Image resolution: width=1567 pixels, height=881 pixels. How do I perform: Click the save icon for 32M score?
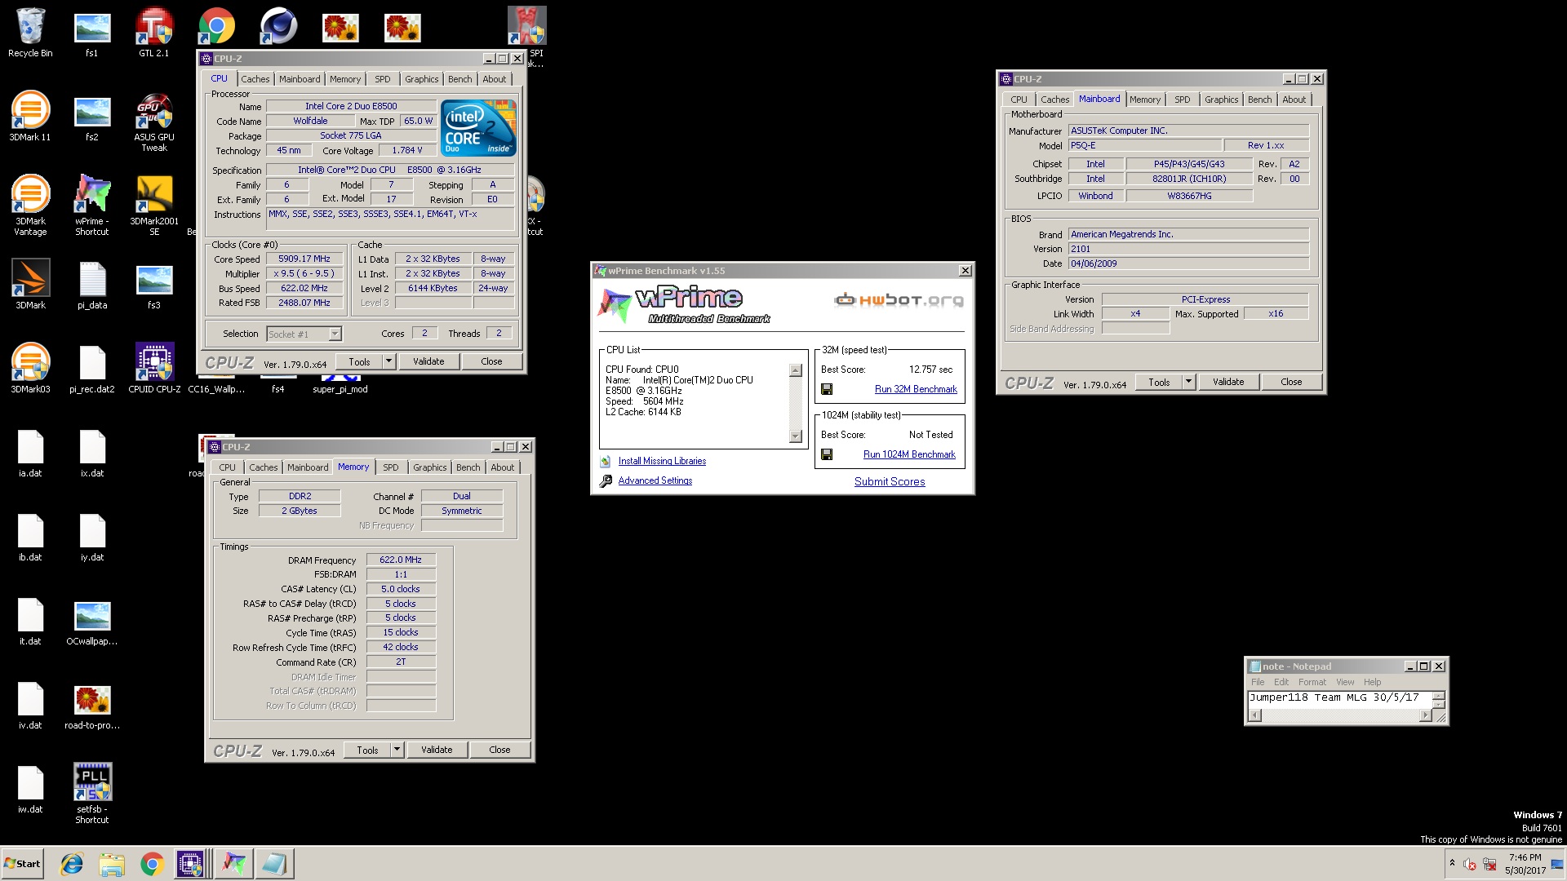point(827,390)
